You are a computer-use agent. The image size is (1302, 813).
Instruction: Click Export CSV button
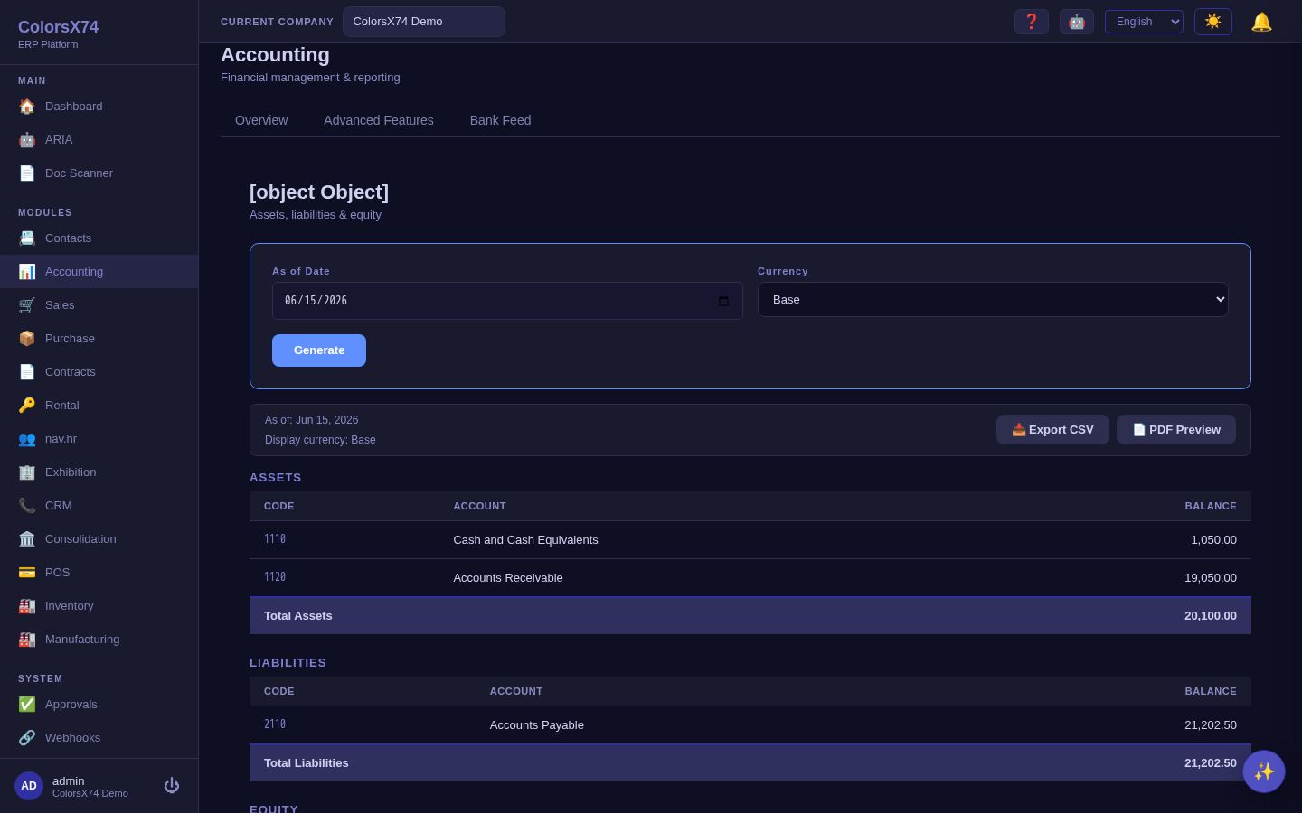click(1052, 430)
